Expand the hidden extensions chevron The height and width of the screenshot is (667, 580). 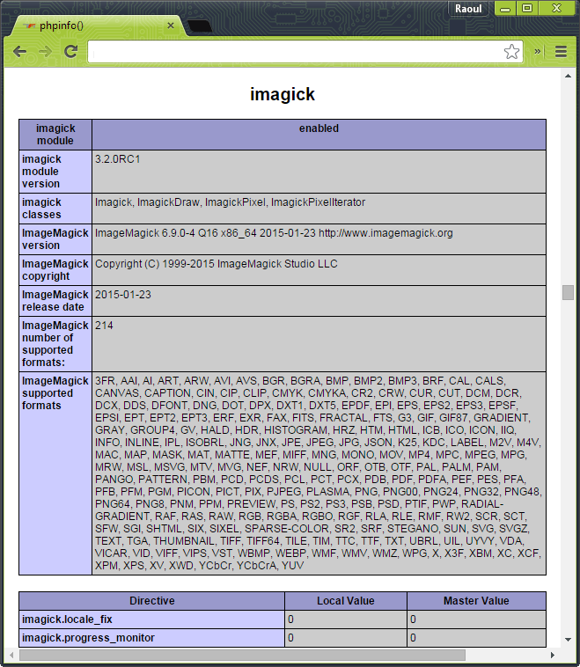[538, 52]
